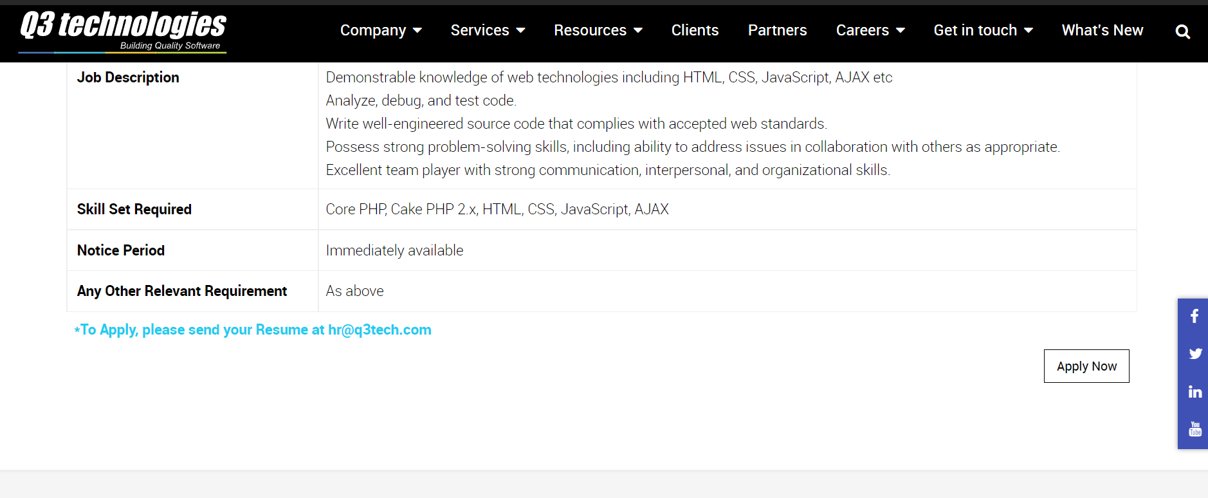Click the Company menu label
The width and height of the screenshot is (1208, 498).
[x=373, y=30]
